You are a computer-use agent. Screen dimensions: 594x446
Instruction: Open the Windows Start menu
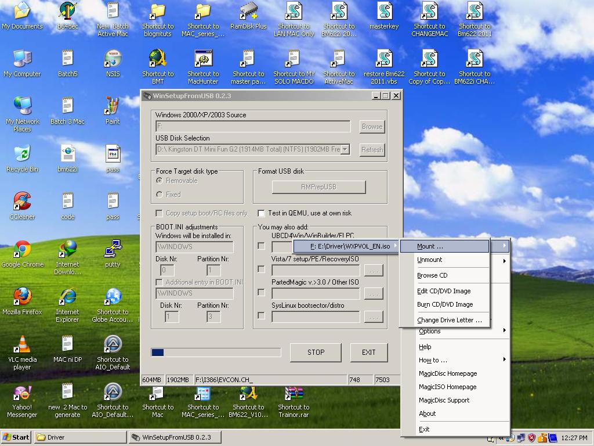[x=16, y=437]
